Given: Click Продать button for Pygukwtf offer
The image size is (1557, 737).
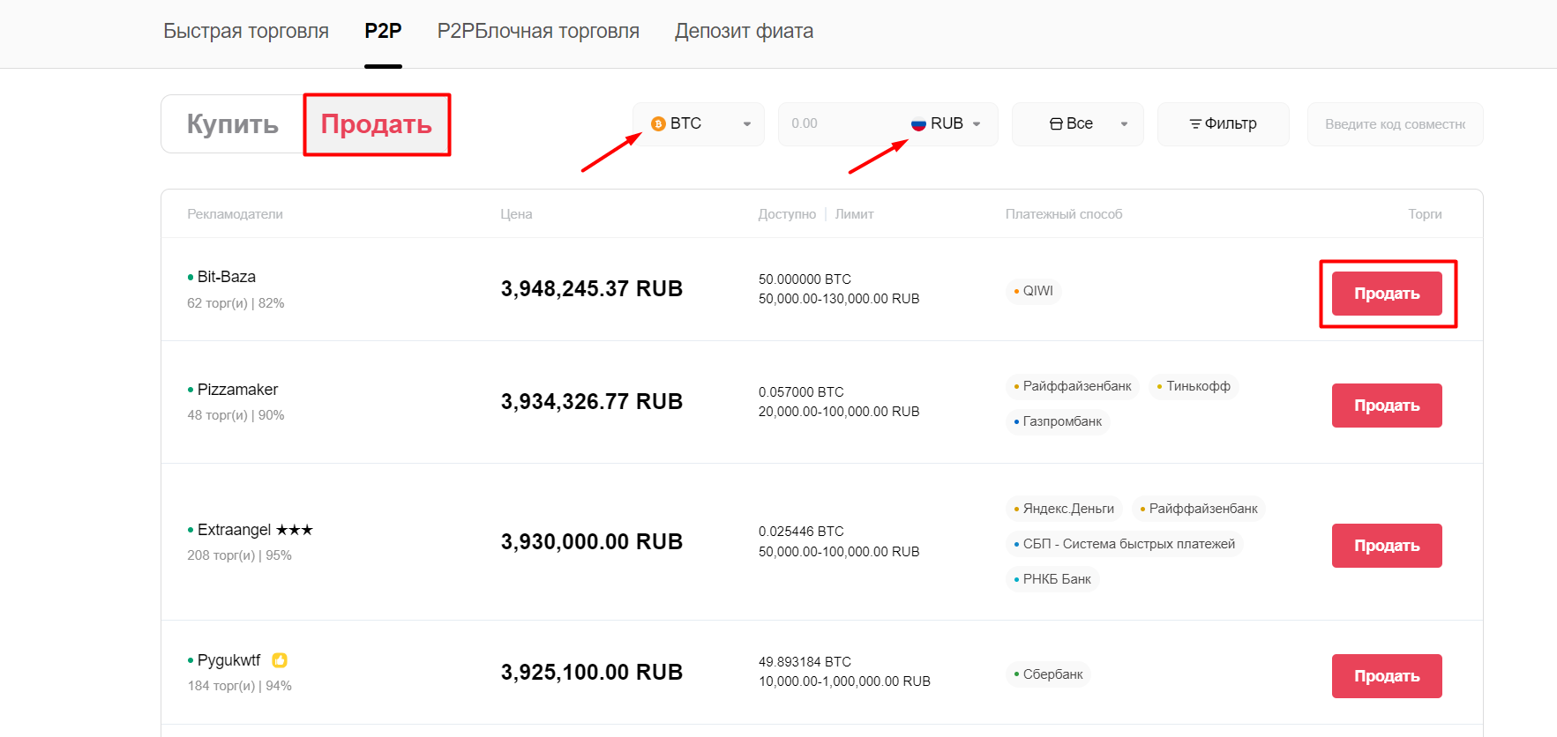Looking at the screenshot, I should [1387, 676].
